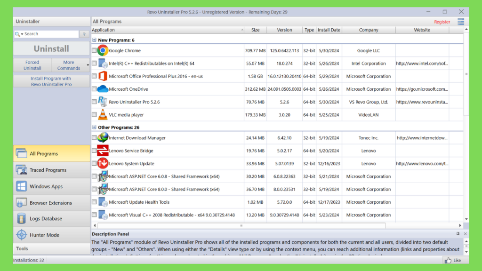This screenshot has height=271, width=482.
Task: Float the Description Panel with its undock icon
Action: tap(458, 234)
